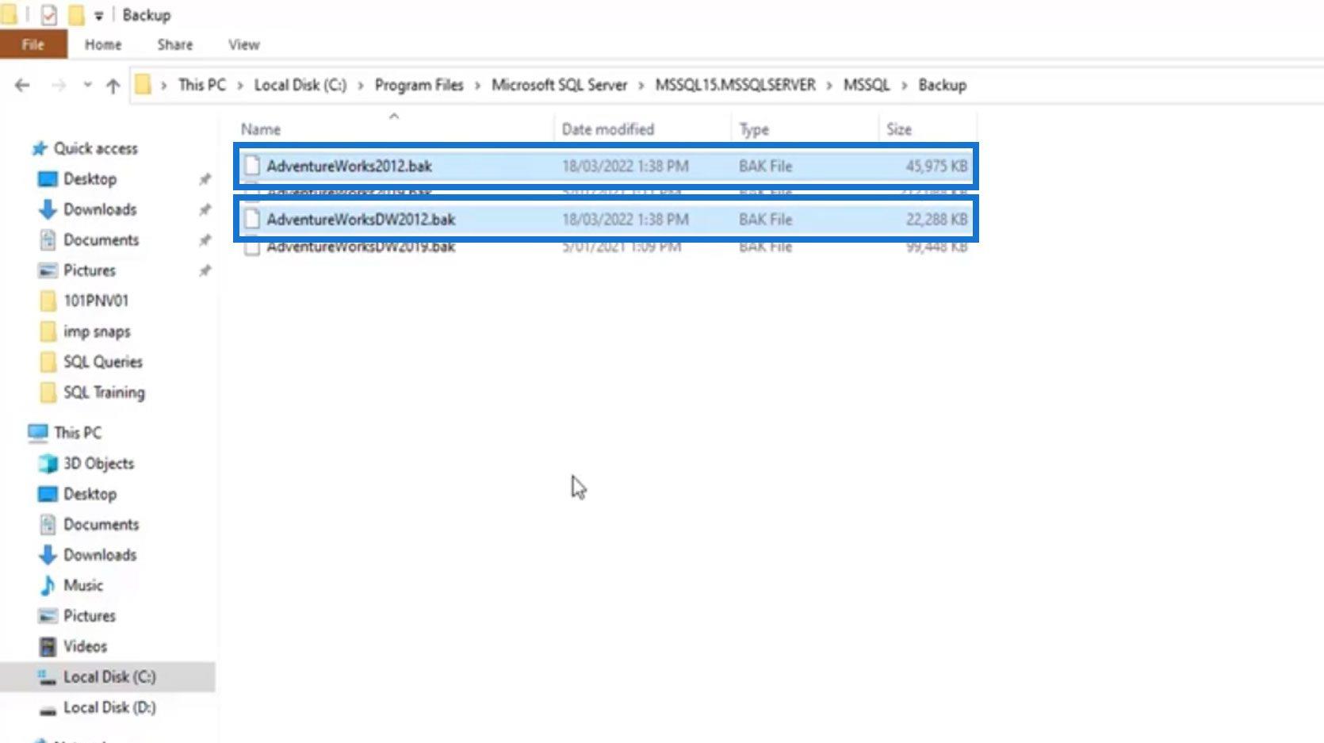Screen dimensions: 1324x743
Task: Open the SQL Queries folder
Action: [x=103, y=362]
